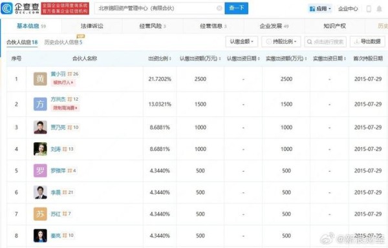Open the notification bell icon
Viewport: 388px width, 248px height.
[x=379, y=9]
